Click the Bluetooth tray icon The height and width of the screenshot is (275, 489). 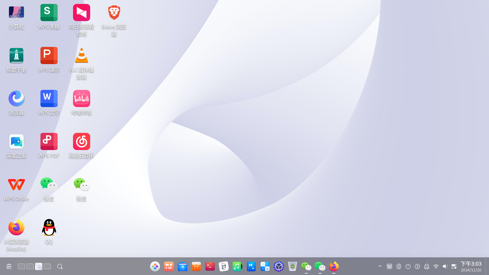click(x=399, y=266)
